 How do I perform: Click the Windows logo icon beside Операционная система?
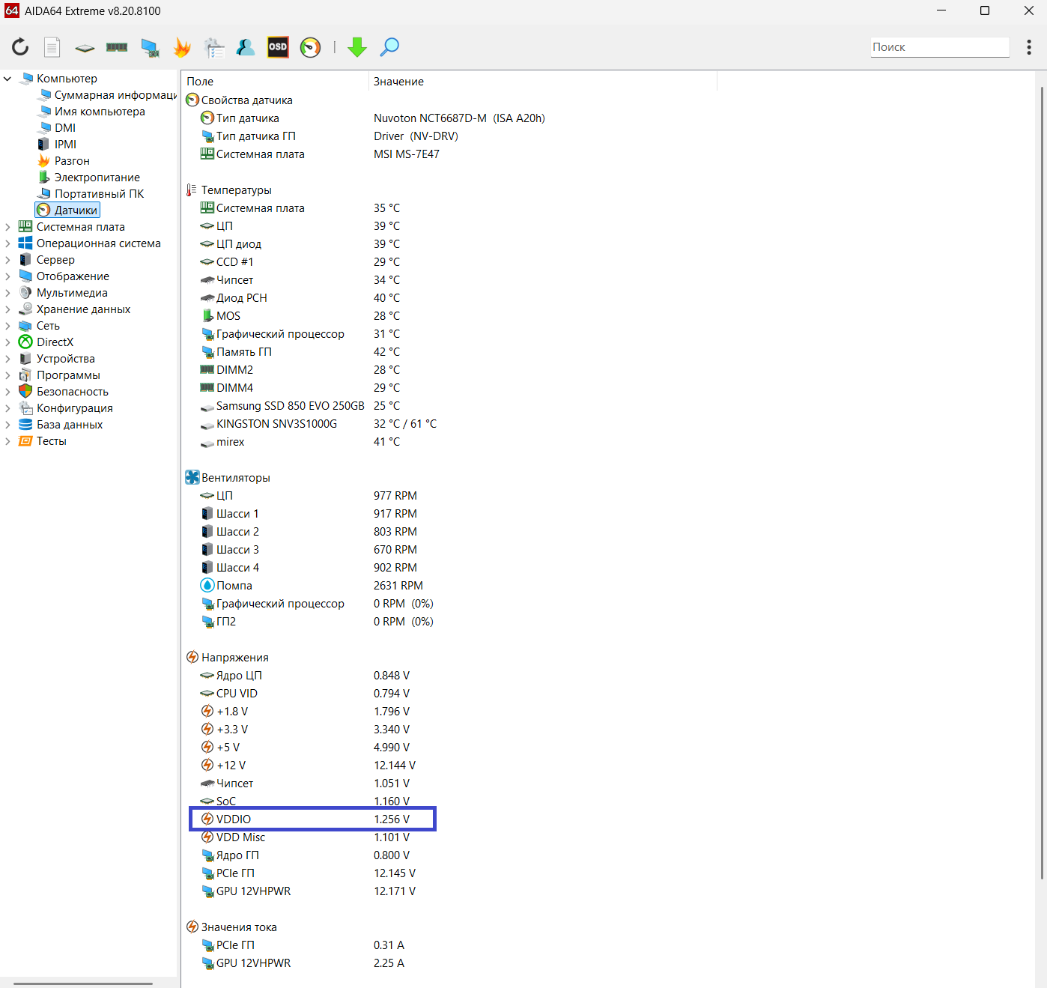(25, 243)
